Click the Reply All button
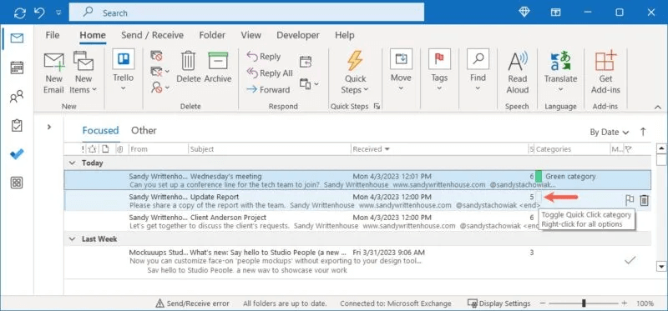This screenshot has height=311, width=668. pos(270,73)
